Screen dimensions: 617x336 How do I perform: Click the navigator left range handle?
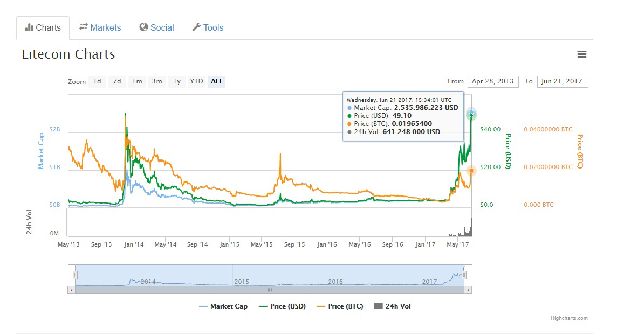point(75,275)
